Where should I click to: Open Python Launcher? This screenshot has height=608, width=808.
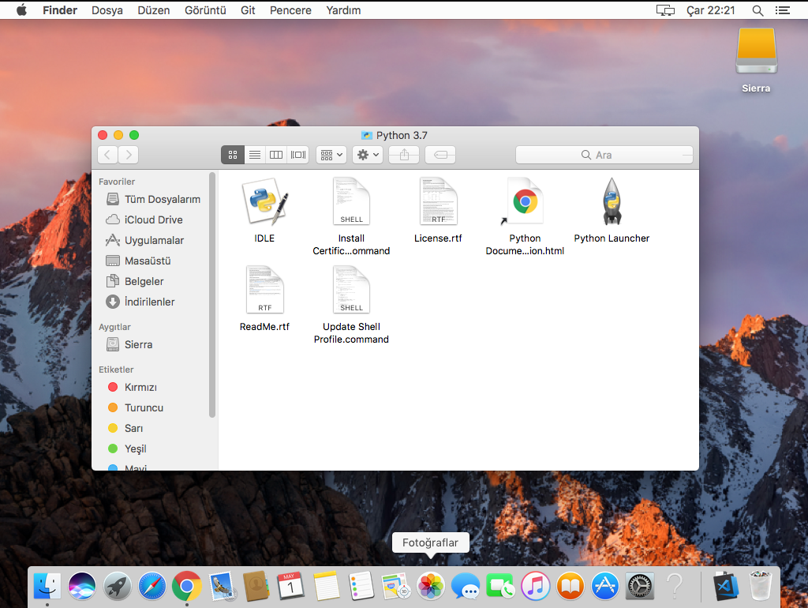(612, 201)
